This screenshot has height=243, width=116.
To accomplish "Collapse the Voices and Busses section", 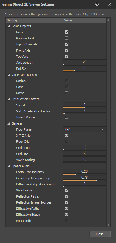I will pos(9,75).
